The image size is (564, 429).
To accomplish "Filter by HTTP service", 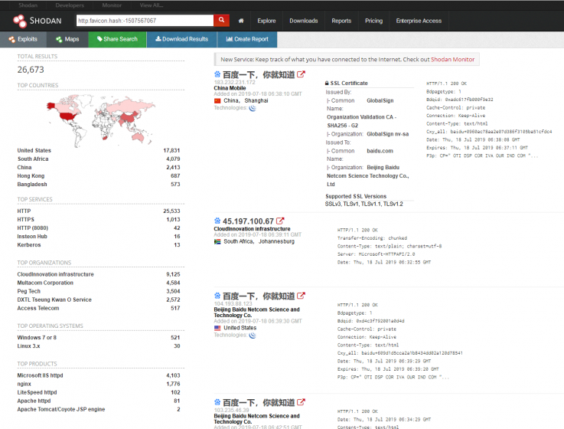I will click(x=24, y=211).
